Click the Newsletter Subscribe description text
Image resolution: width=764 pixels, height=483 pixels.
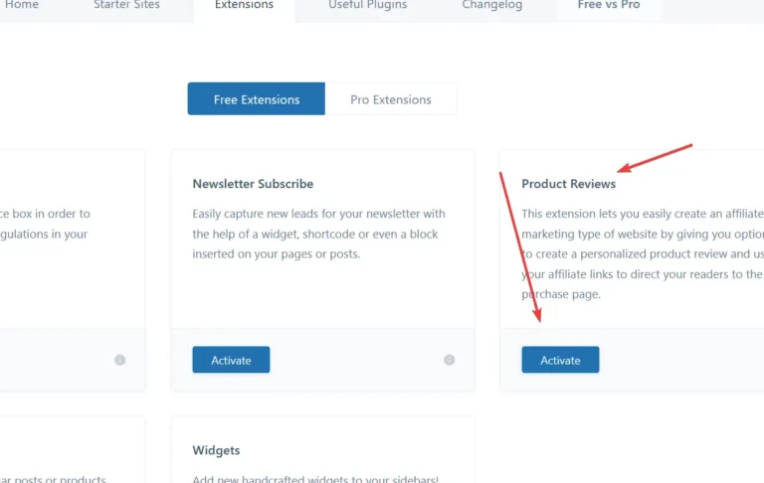click(x=318, y=234)
